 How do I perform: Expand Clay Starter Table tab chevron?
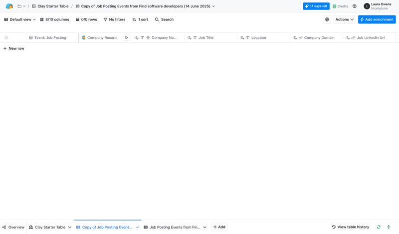(69, 227)
